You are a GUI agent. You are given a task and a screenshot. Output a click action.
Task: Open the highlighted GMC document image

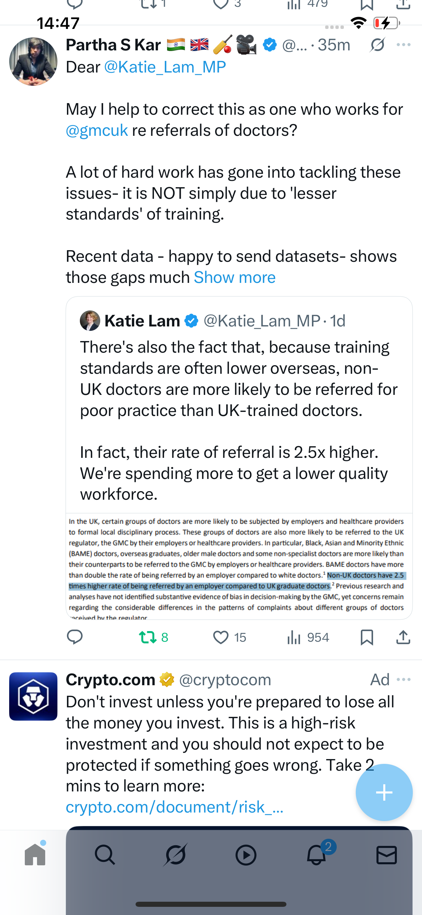click(x=239, y=566)
